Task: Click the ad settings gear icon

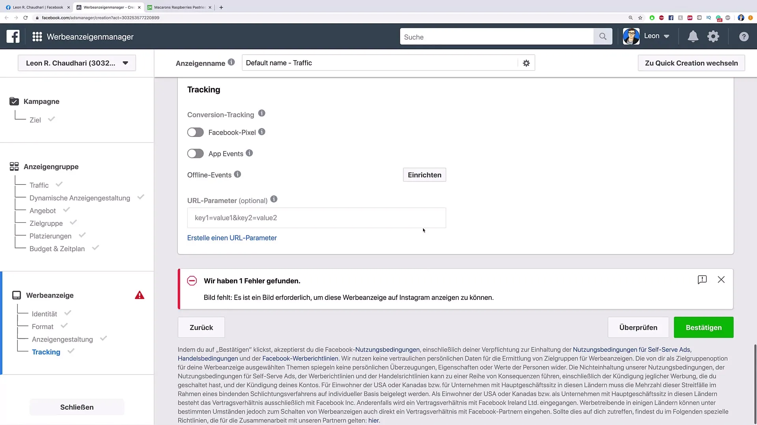Action: click(x=526, y=63)
